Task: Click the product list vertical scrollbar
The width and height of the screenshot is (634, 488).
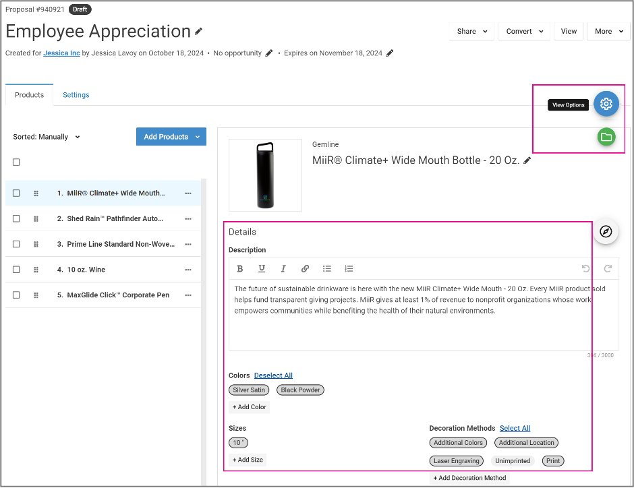Action: click(x=204, y=331)
